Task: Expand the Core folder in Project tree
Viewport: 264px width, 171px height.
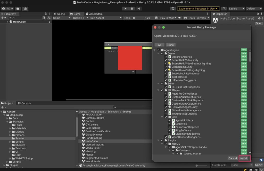Action: pyautogui.click(x=7, y=118)
